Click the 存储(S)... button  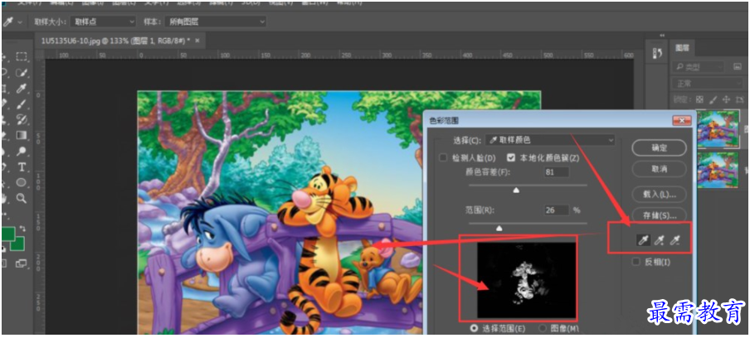click(659, 215)
